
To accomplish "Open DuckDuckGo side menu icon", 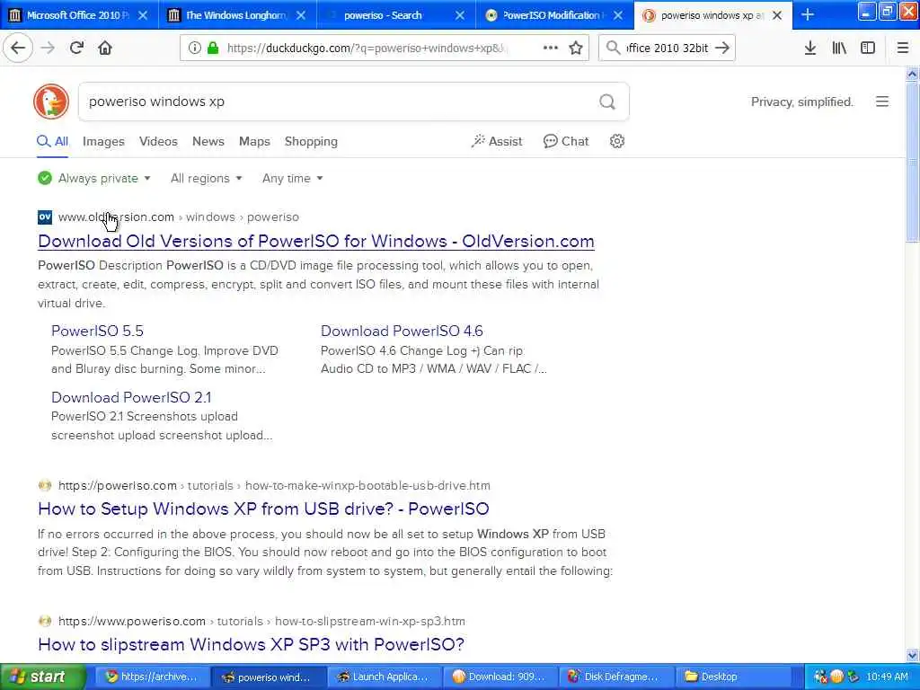I will click(882, 102).
